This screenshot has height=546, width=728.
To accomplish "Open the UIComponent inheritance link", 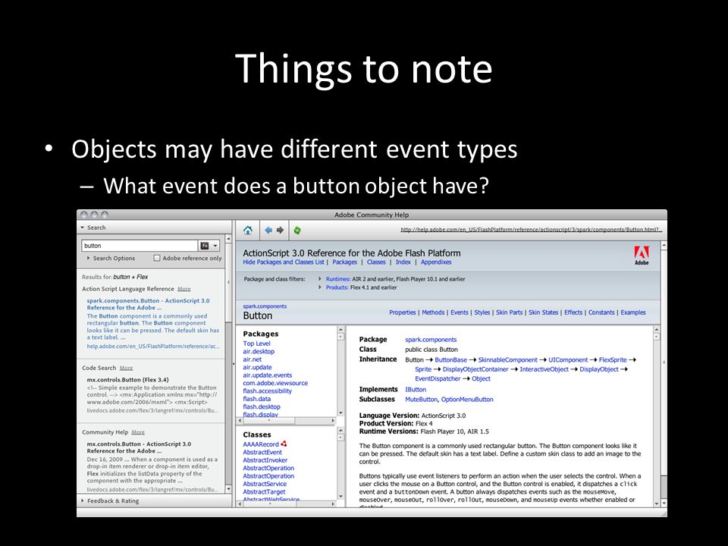I will [x=568, y=359].
